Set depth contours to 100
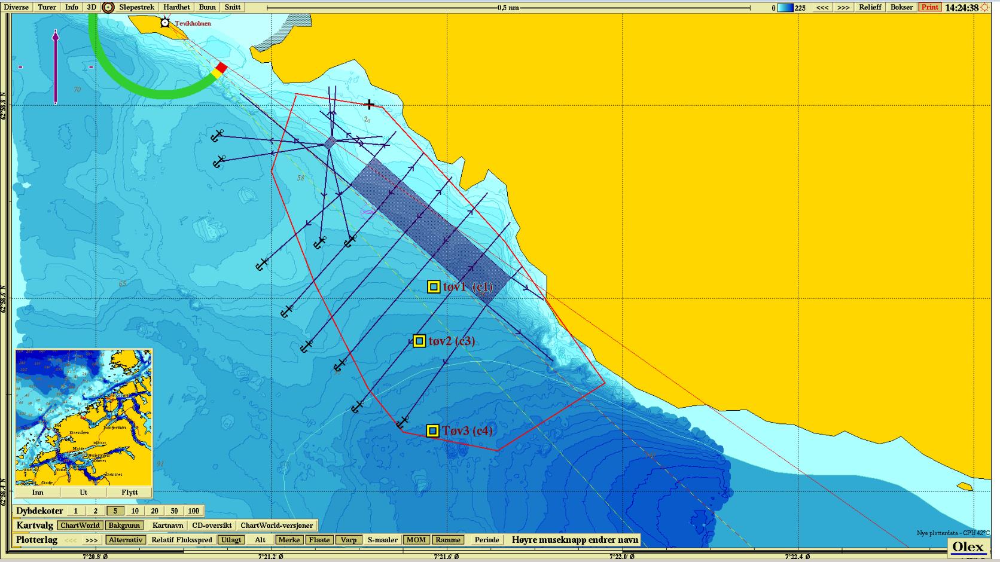The width and height of the screenshot is (1000, 562). [x=194, y=511]
